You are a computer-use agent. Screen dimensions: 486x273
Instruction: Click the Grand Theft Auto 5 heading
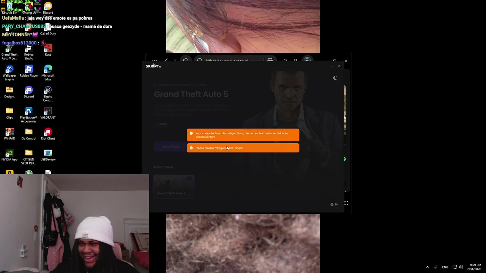[191, 94]
